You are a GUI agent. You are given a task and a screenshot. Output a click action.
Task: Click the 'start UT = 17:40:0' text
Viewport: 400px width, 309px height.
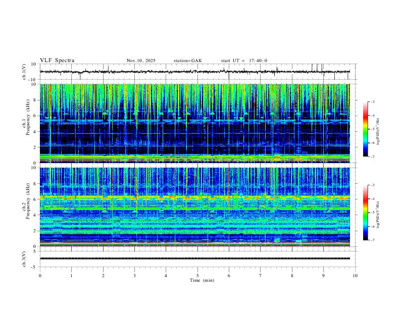pyautogui.click(x=244, y=61)
